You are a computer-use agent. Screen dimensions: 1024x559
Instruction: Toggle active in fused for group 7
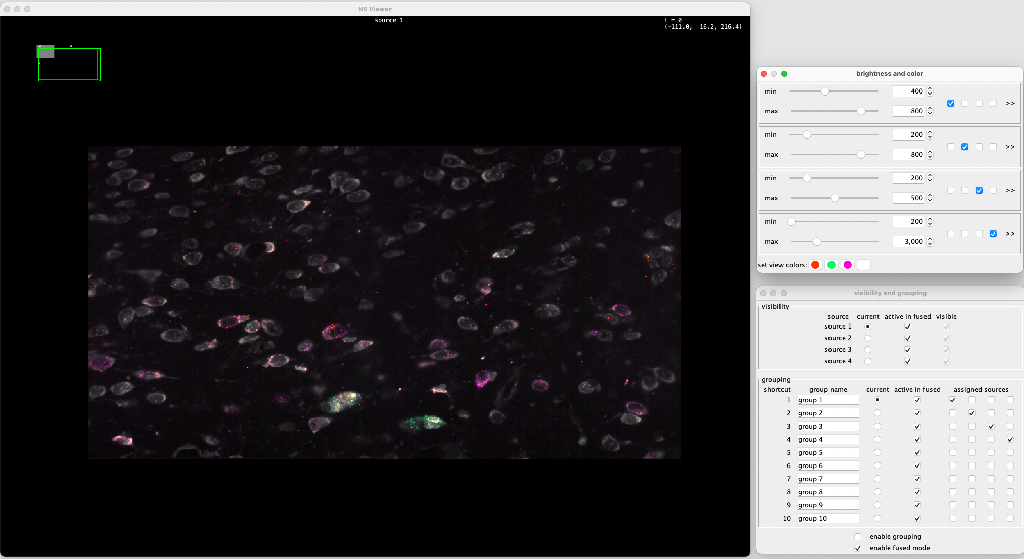(x=917, y=479)
